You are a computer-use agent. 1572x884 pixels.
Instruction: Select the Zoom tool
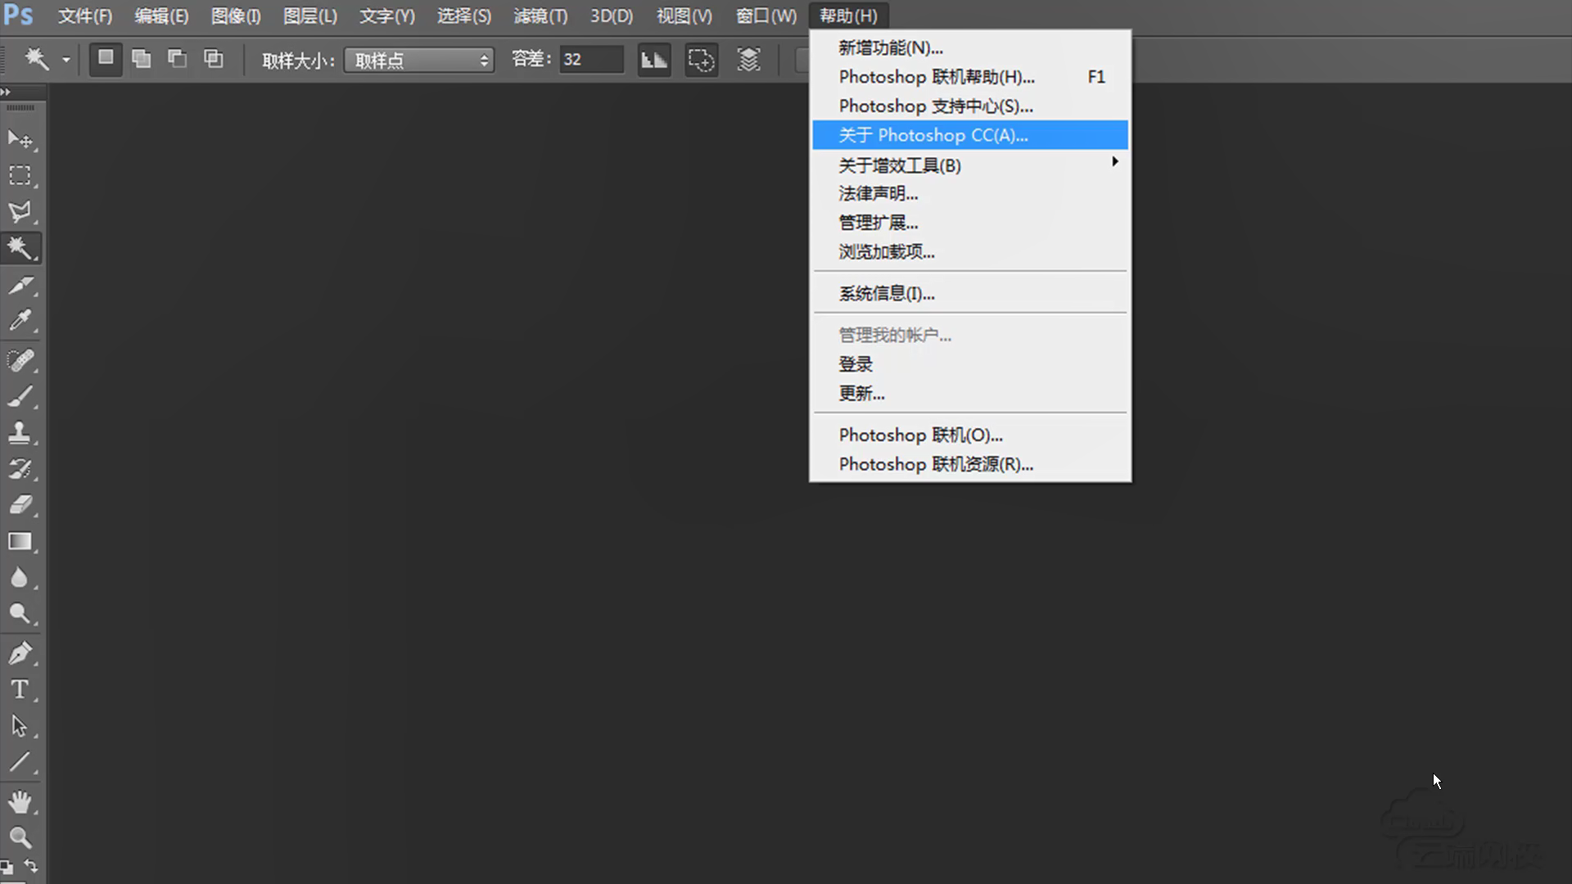click(x=20, y=837)
